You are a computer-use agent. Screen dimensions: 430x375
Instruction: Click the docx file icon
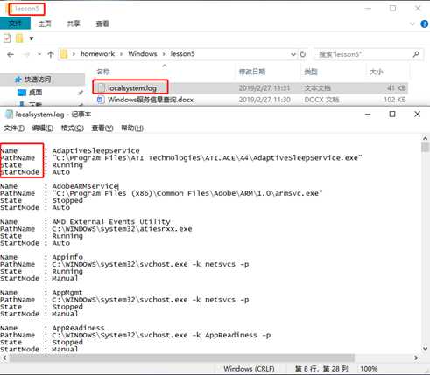(x=100, y=100)
